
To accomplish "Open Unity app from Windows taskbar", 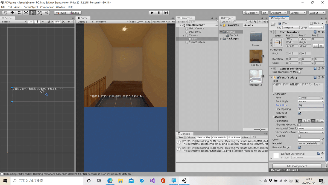I will coord(184,181).
